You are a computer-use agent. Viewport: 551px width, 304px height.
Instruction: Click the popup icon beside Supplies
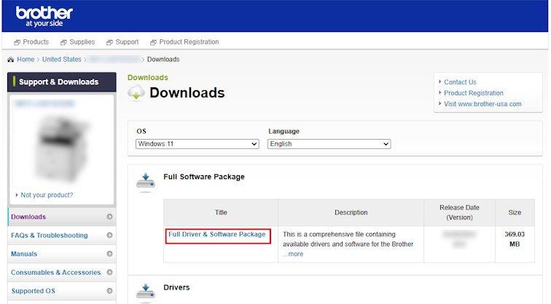pyautogui.click(x=63, y=42)
